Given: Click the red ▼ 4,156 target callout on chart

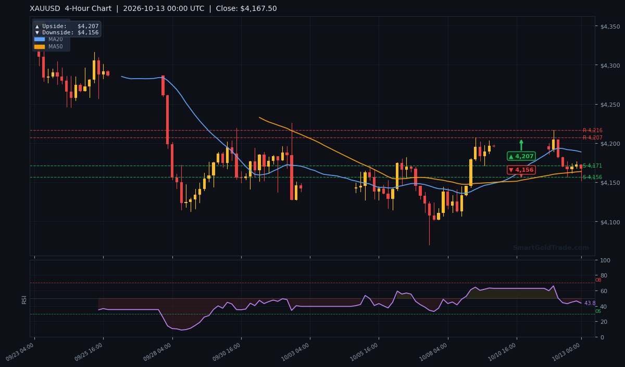Looking at the screenshot, I should point(521,170).
